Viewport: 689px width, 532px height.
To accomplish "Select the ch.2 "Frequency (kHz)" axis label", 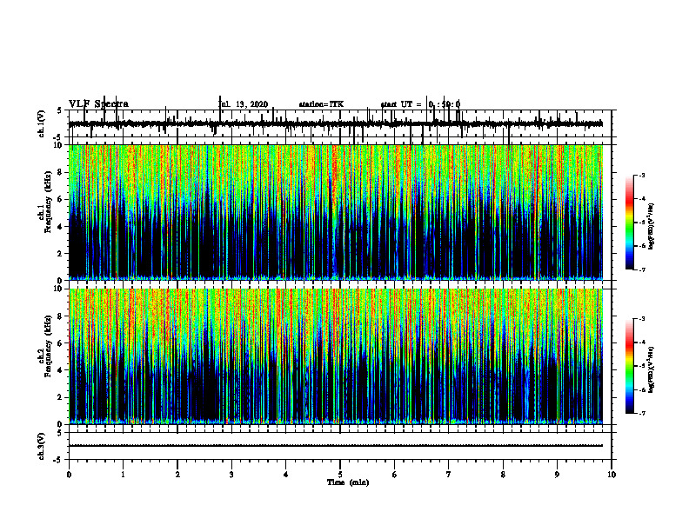I will [x=48, y=346].
